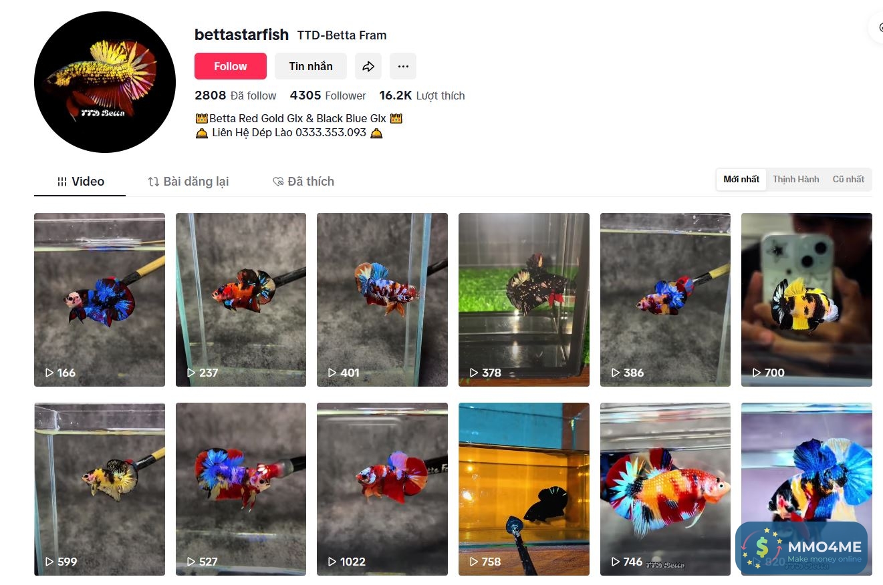This screenshot has height=585, width=883.
Task: Click the bettastarfish profile avatar
Action: [x=105, y=82]
